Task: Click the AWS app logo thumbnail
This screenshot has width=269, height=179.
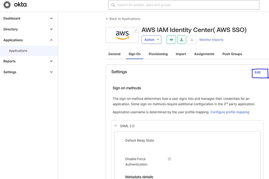Action: click(122, 35)
